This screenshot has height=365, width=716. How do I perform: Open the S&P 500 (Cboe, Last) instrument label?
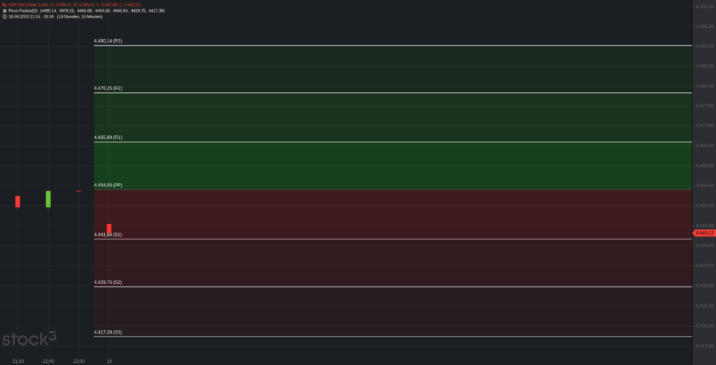[x=28, y=4]
